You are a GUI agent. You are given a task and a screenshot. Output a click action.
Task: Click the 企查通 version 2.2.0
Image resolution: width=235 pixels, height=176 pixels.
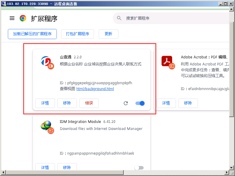click(x=78, y=57)
